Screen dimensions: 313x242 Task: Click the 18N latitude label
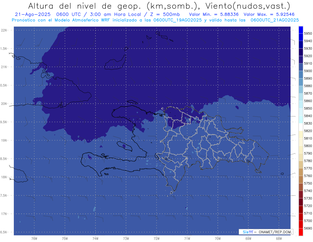point(4,177)
